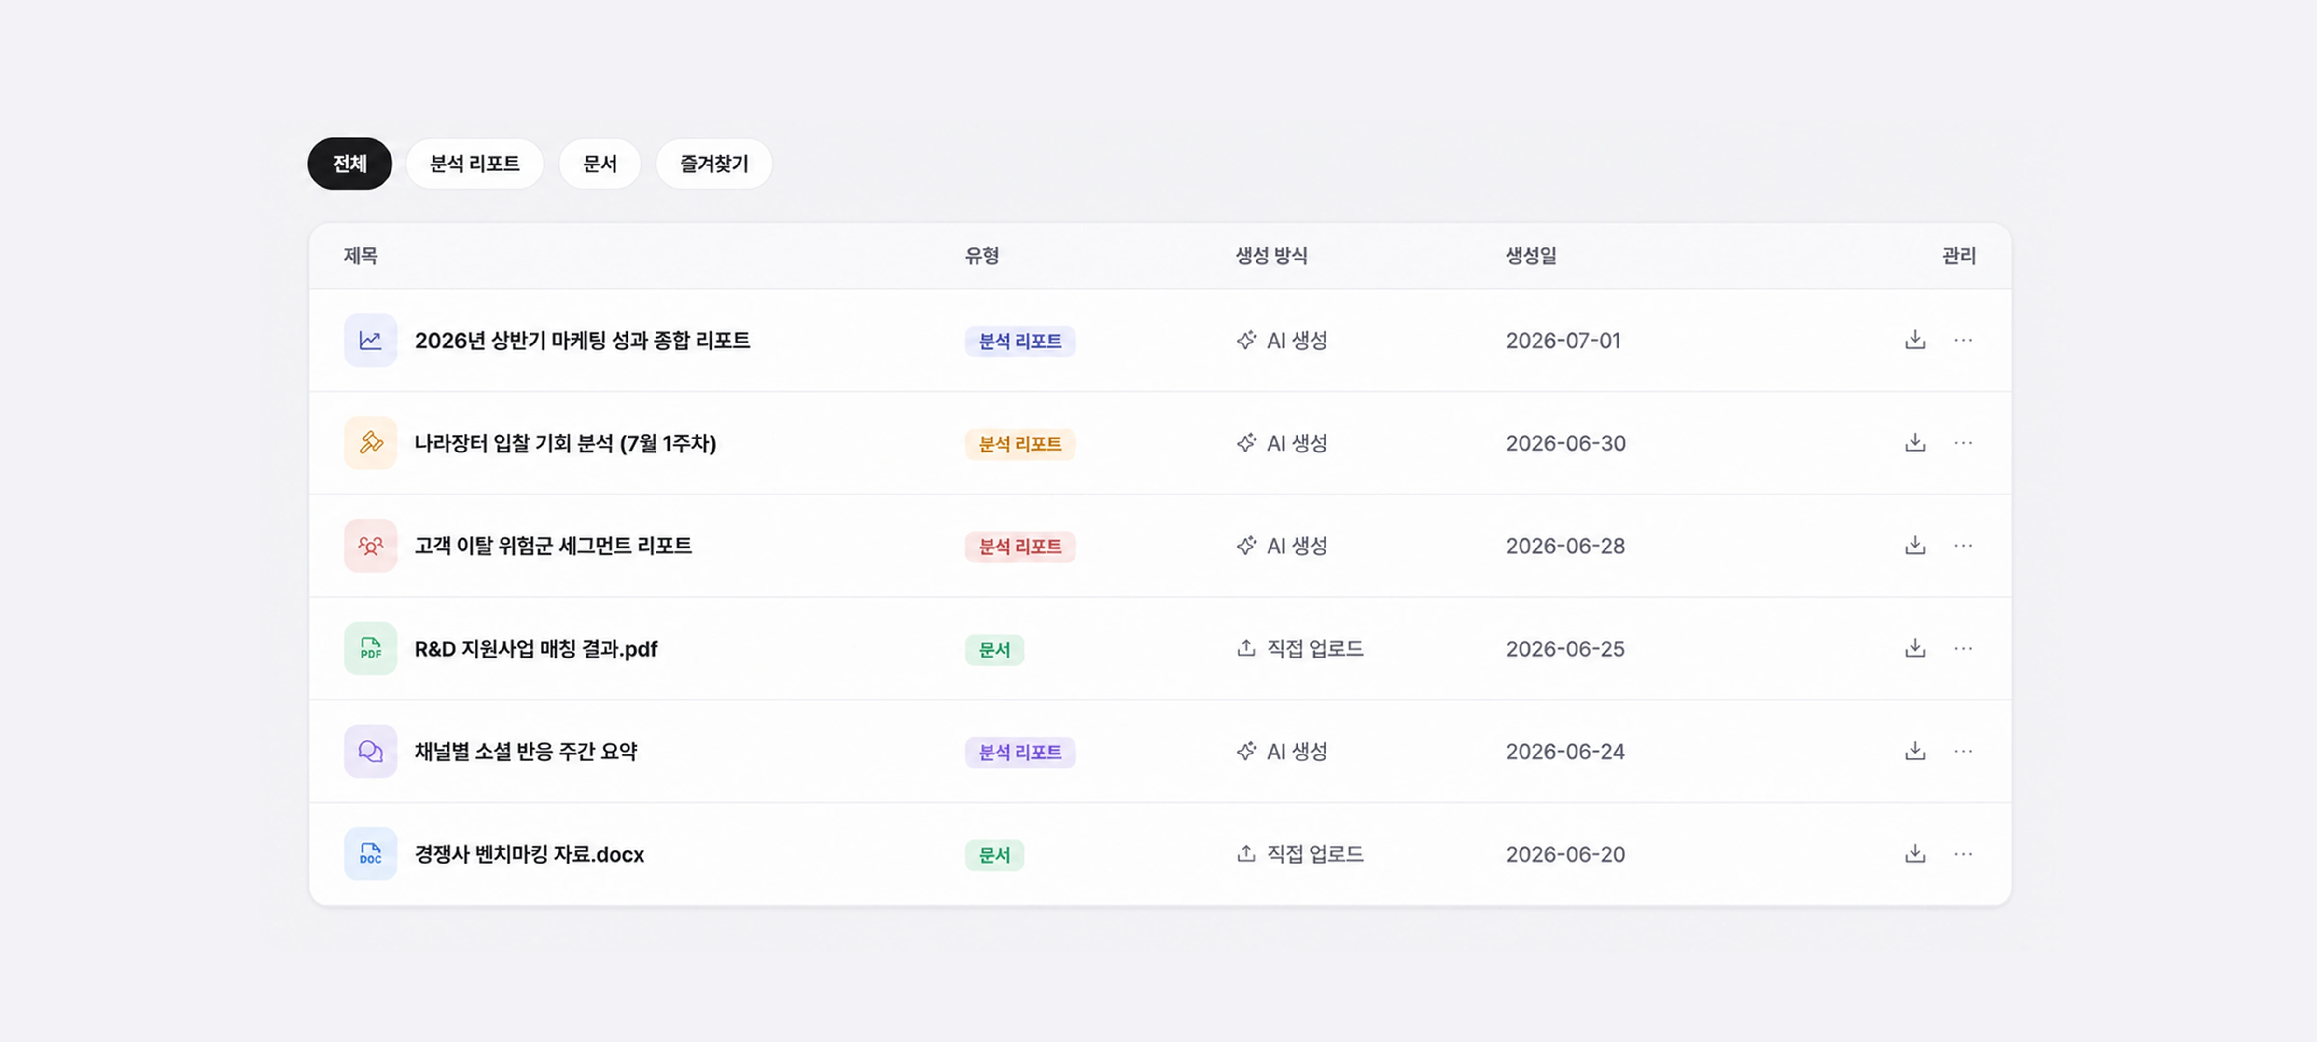Click the chart icon of 마케팅 성과 리포트

pyautogui.click(x=371, y=340)
